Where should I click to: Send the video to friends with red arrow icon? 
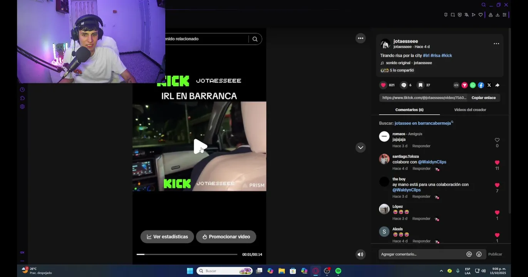464,85
